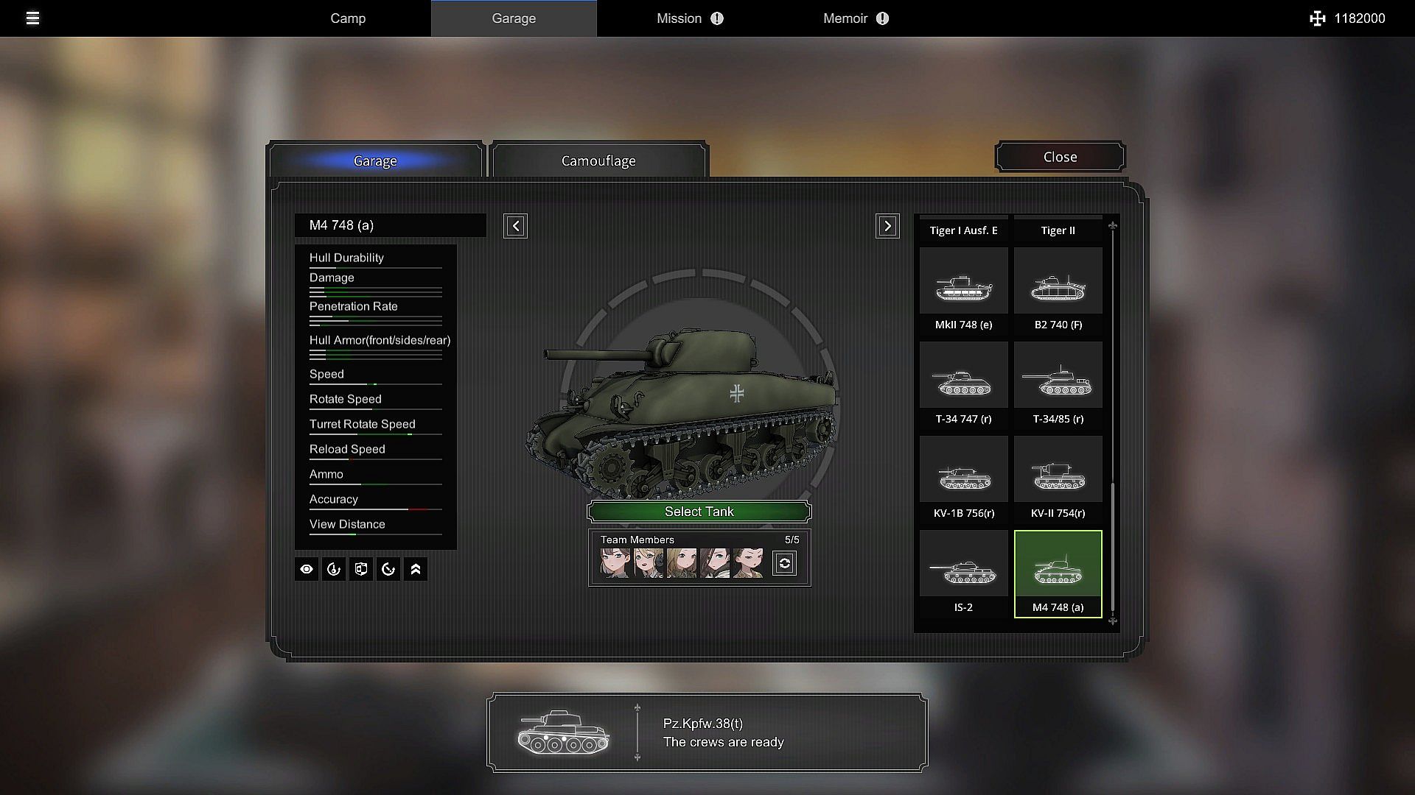The image size is (1415, 795).
Task: Choose the MkII 748 (e) tank
Action: (963, 291)
